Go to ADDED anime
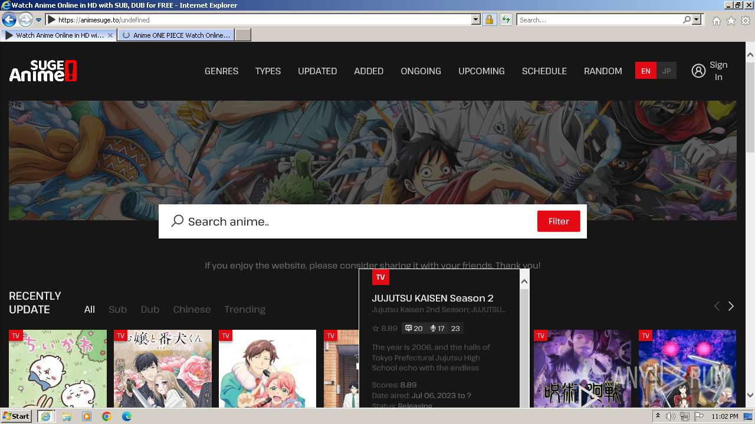The image size is (755, 424). click(x=369, y=71)
